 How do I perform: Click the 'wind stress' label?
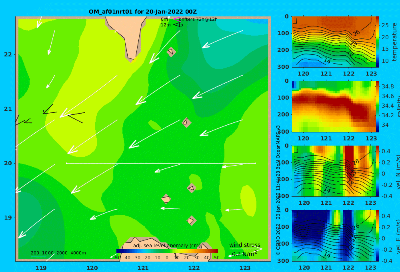pos(245,245)
